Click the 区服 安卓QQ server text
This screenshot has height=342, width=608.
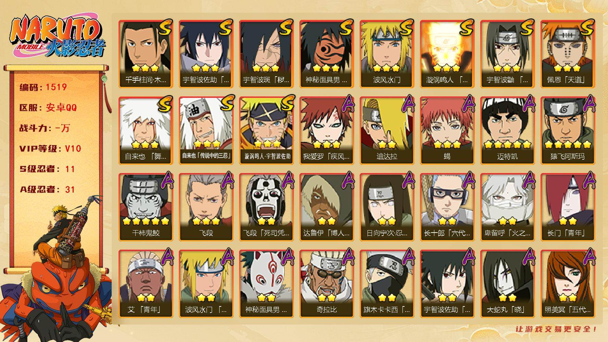coord(48,107)
